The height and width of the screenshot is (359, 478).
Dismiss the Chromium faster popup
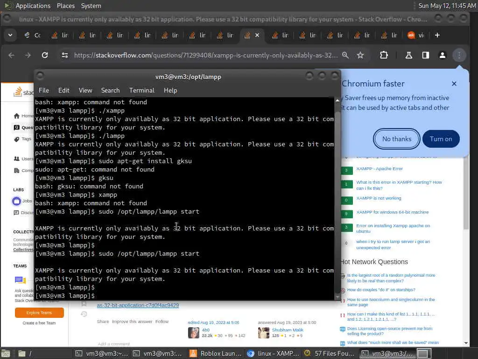click(x=454, y=84)
